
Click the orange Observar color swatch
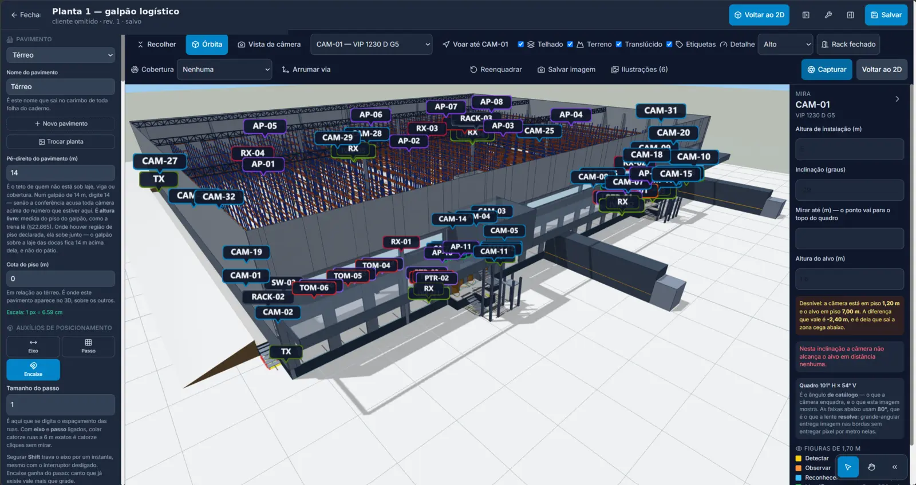point(798,468)
